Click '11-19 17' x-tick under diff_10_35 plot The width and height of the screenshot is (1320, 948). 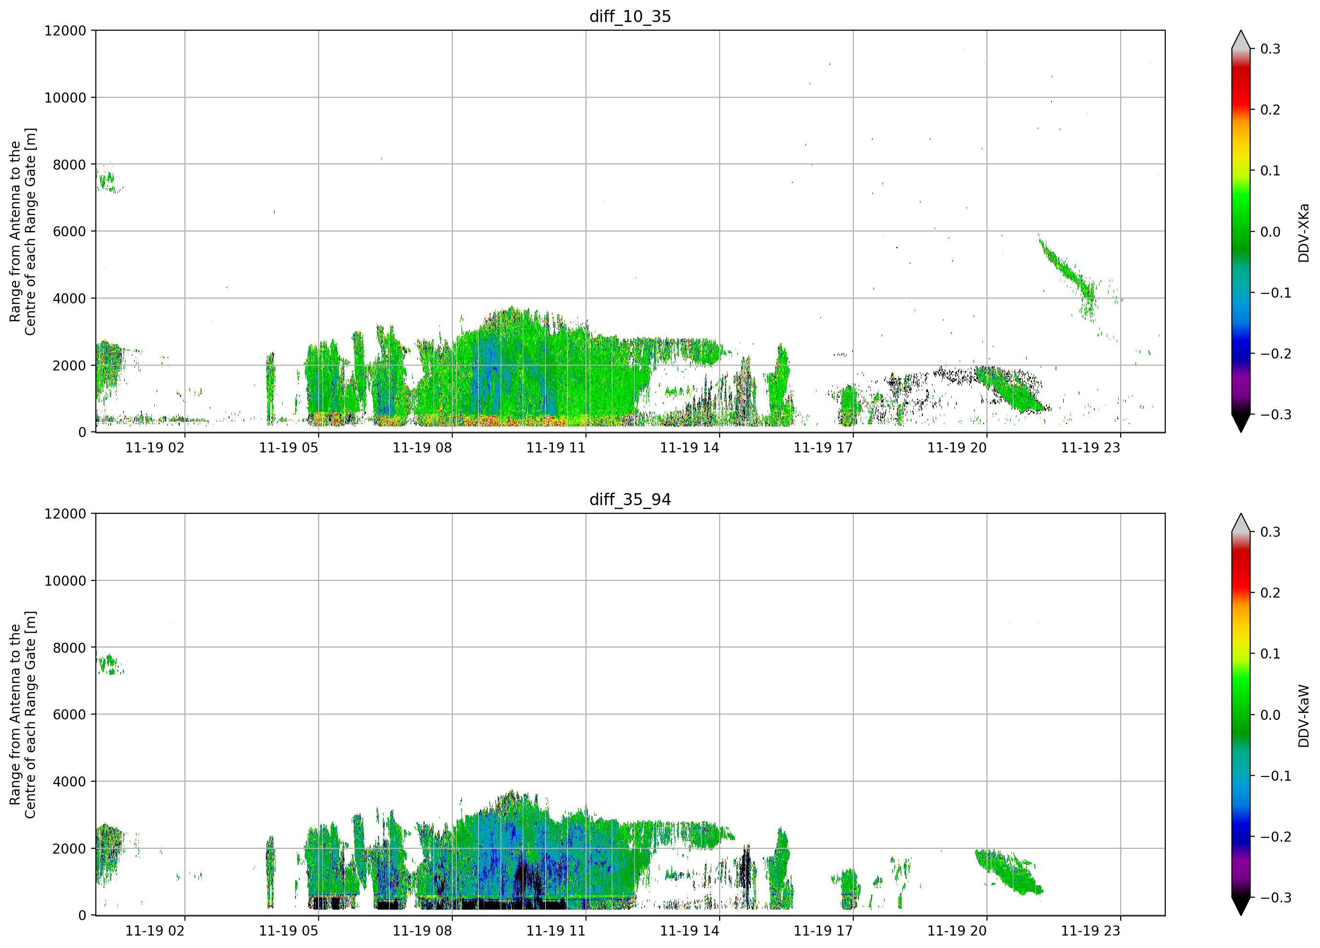[x=824, y=448]
